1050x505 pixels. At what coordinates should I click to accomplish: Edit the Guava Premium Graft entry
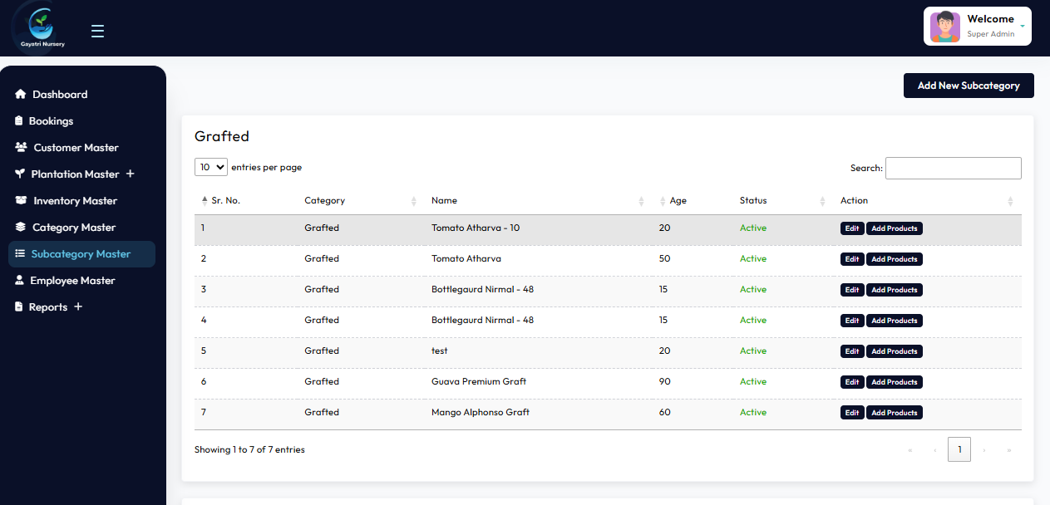851,381
